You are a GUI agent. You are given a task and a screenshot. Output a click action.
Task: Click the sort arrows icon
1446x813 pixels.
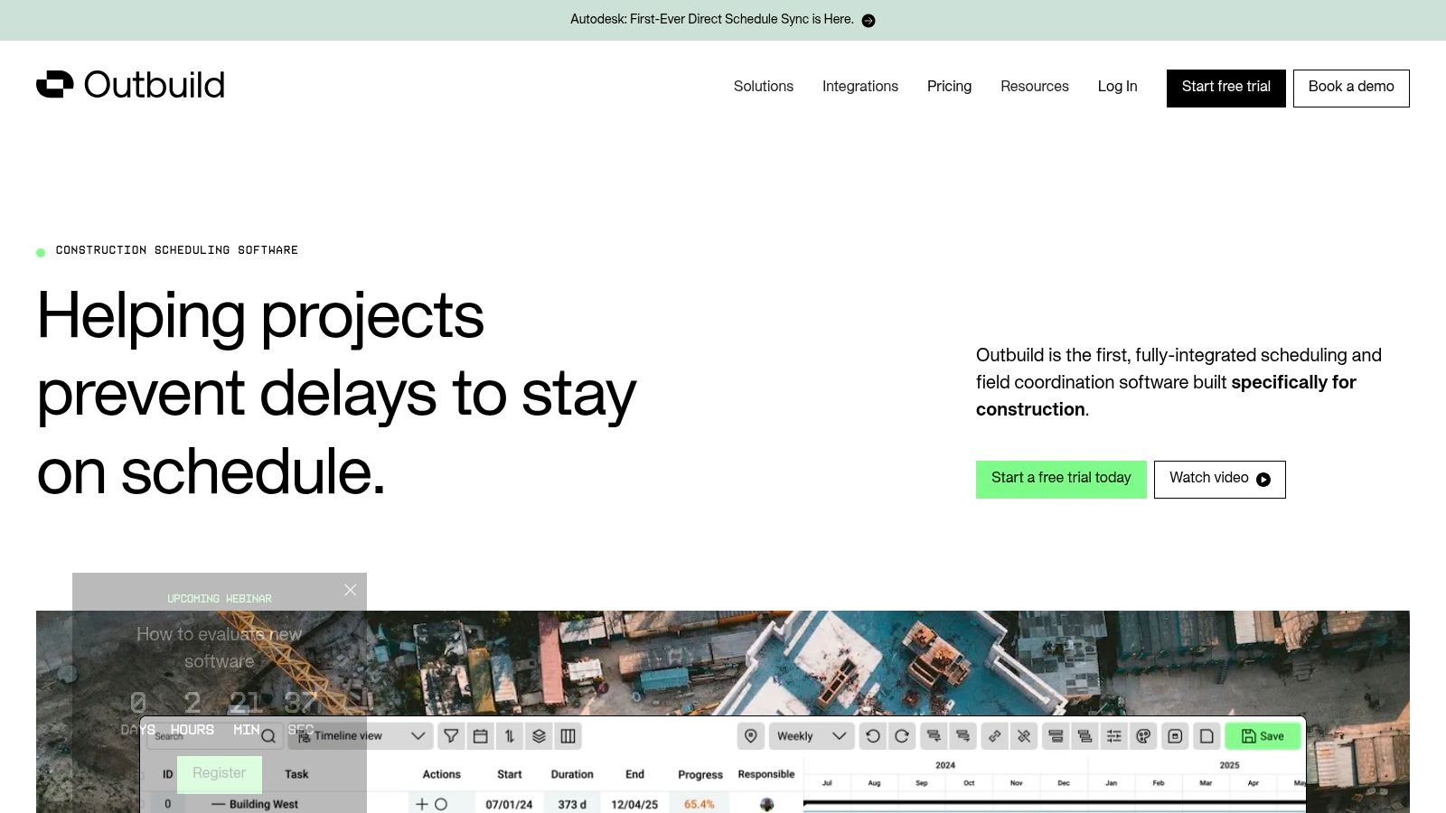(x=510, y=736)
